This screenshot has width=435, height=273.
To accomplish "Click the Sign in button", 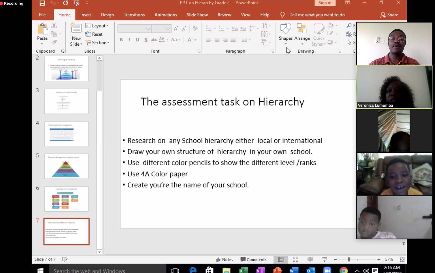I will pos(325,3).
